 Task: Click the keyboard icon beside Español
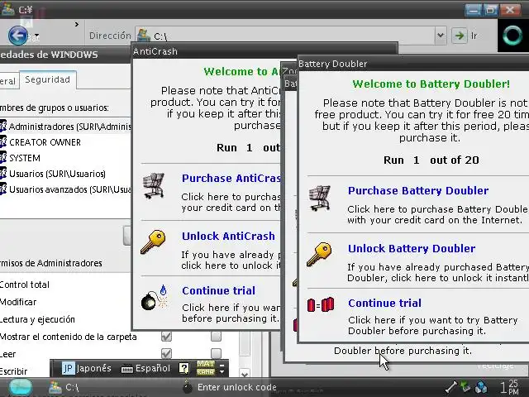[127, 369]
